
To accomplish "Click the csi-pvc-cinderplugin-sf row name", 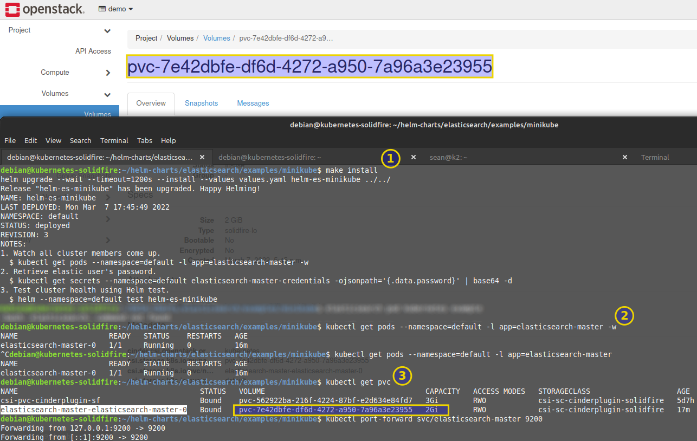I will point(50,400).
